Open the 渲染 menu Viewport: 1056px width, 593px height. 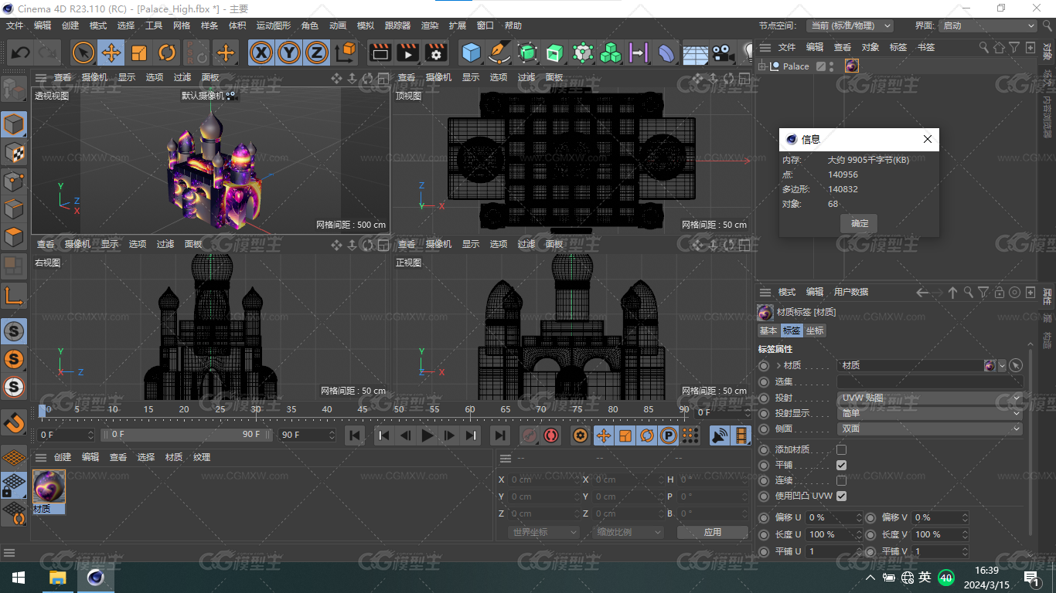[x=430, y=25]
